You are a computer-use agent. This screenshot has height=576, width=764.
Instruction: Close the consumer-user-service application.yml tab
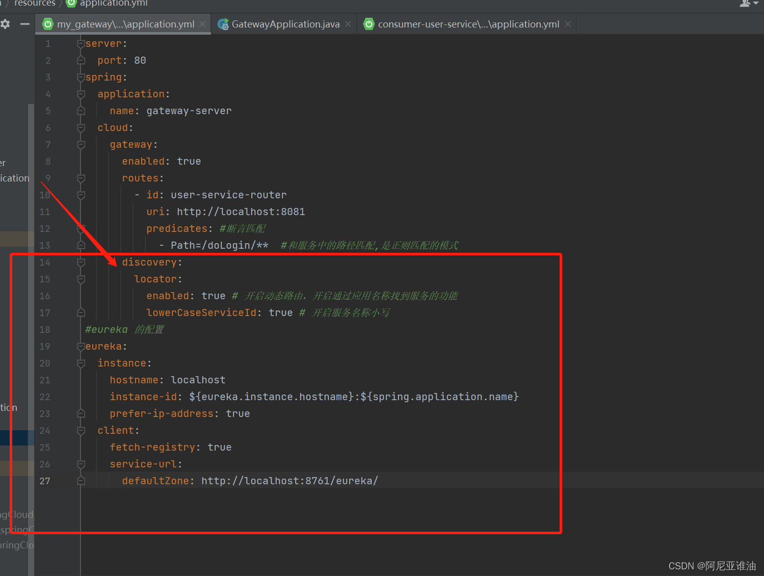click(567, 24)
